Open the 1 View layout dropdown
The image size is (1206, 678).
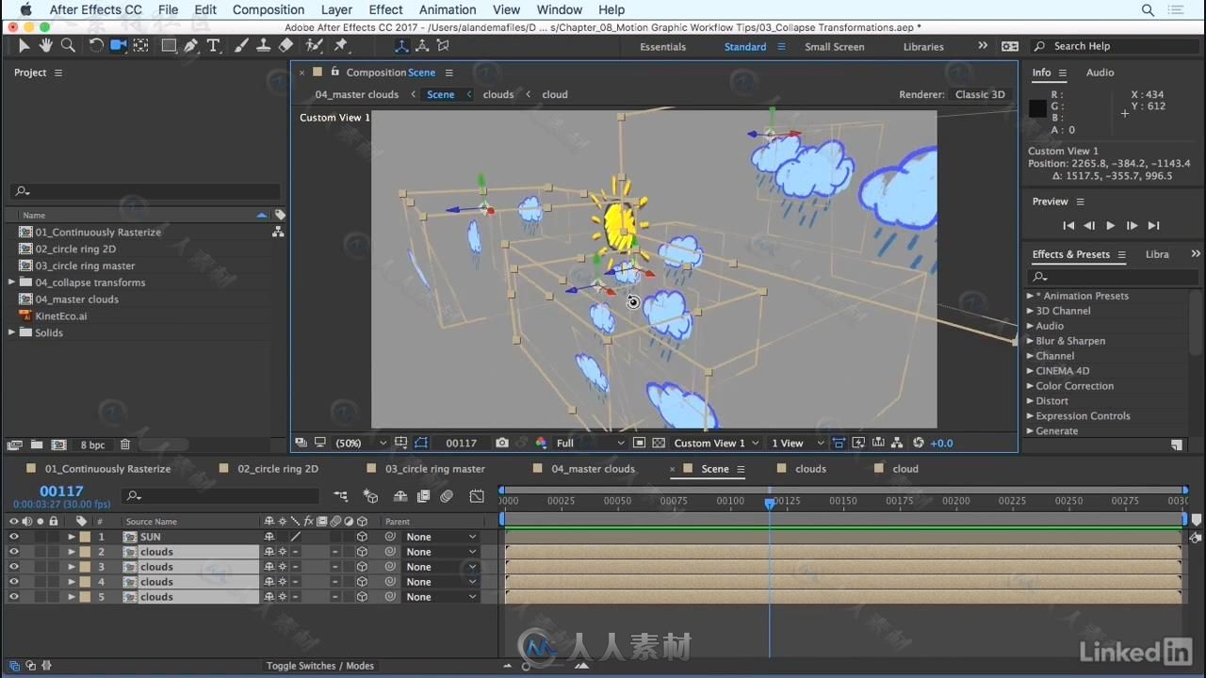pyautogui.click(x=797, y=443)
